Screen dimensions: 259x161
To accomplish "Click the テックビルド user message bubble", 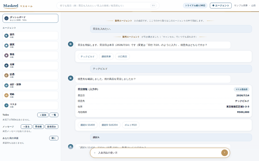I will tap(171, 69).
